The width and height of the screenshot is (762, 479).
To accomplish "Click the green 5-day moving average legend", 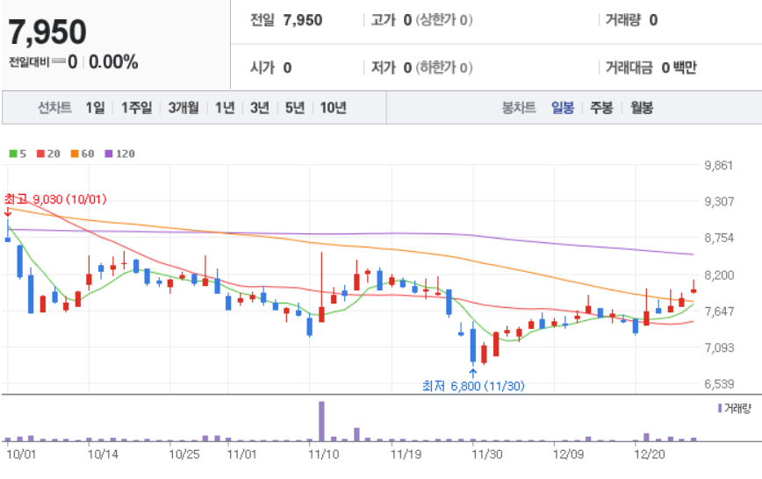I will [x=18, y=154].
